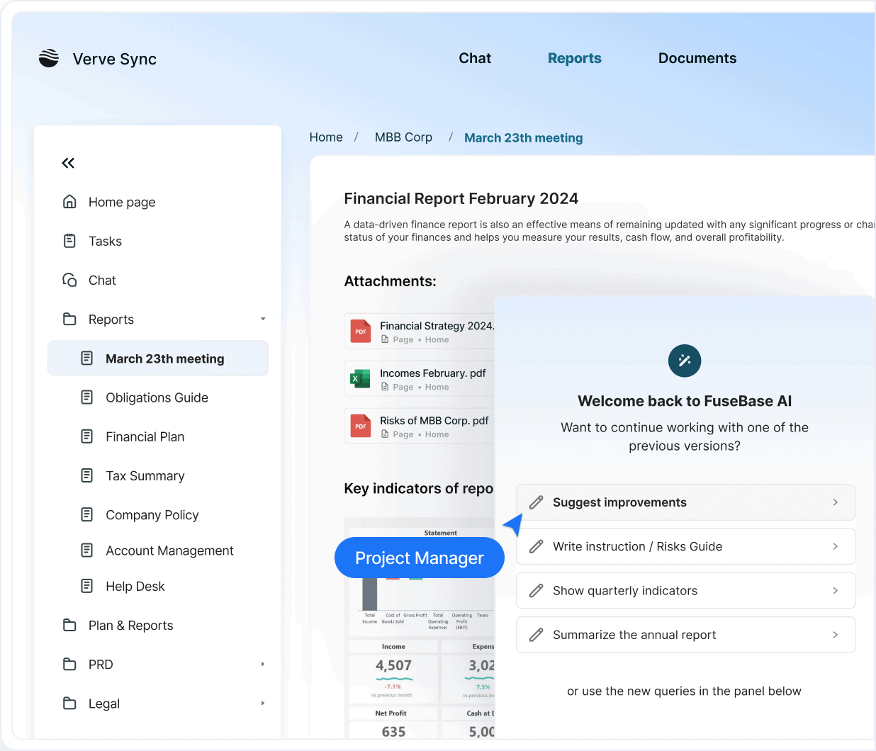The image size is (876, 751).
Task: Expand the PRD folder arrow
Action: click(x=263, y=664)
